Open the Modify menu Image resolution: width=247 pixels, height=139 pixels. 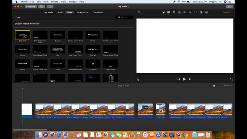click(x=55, y=2)
